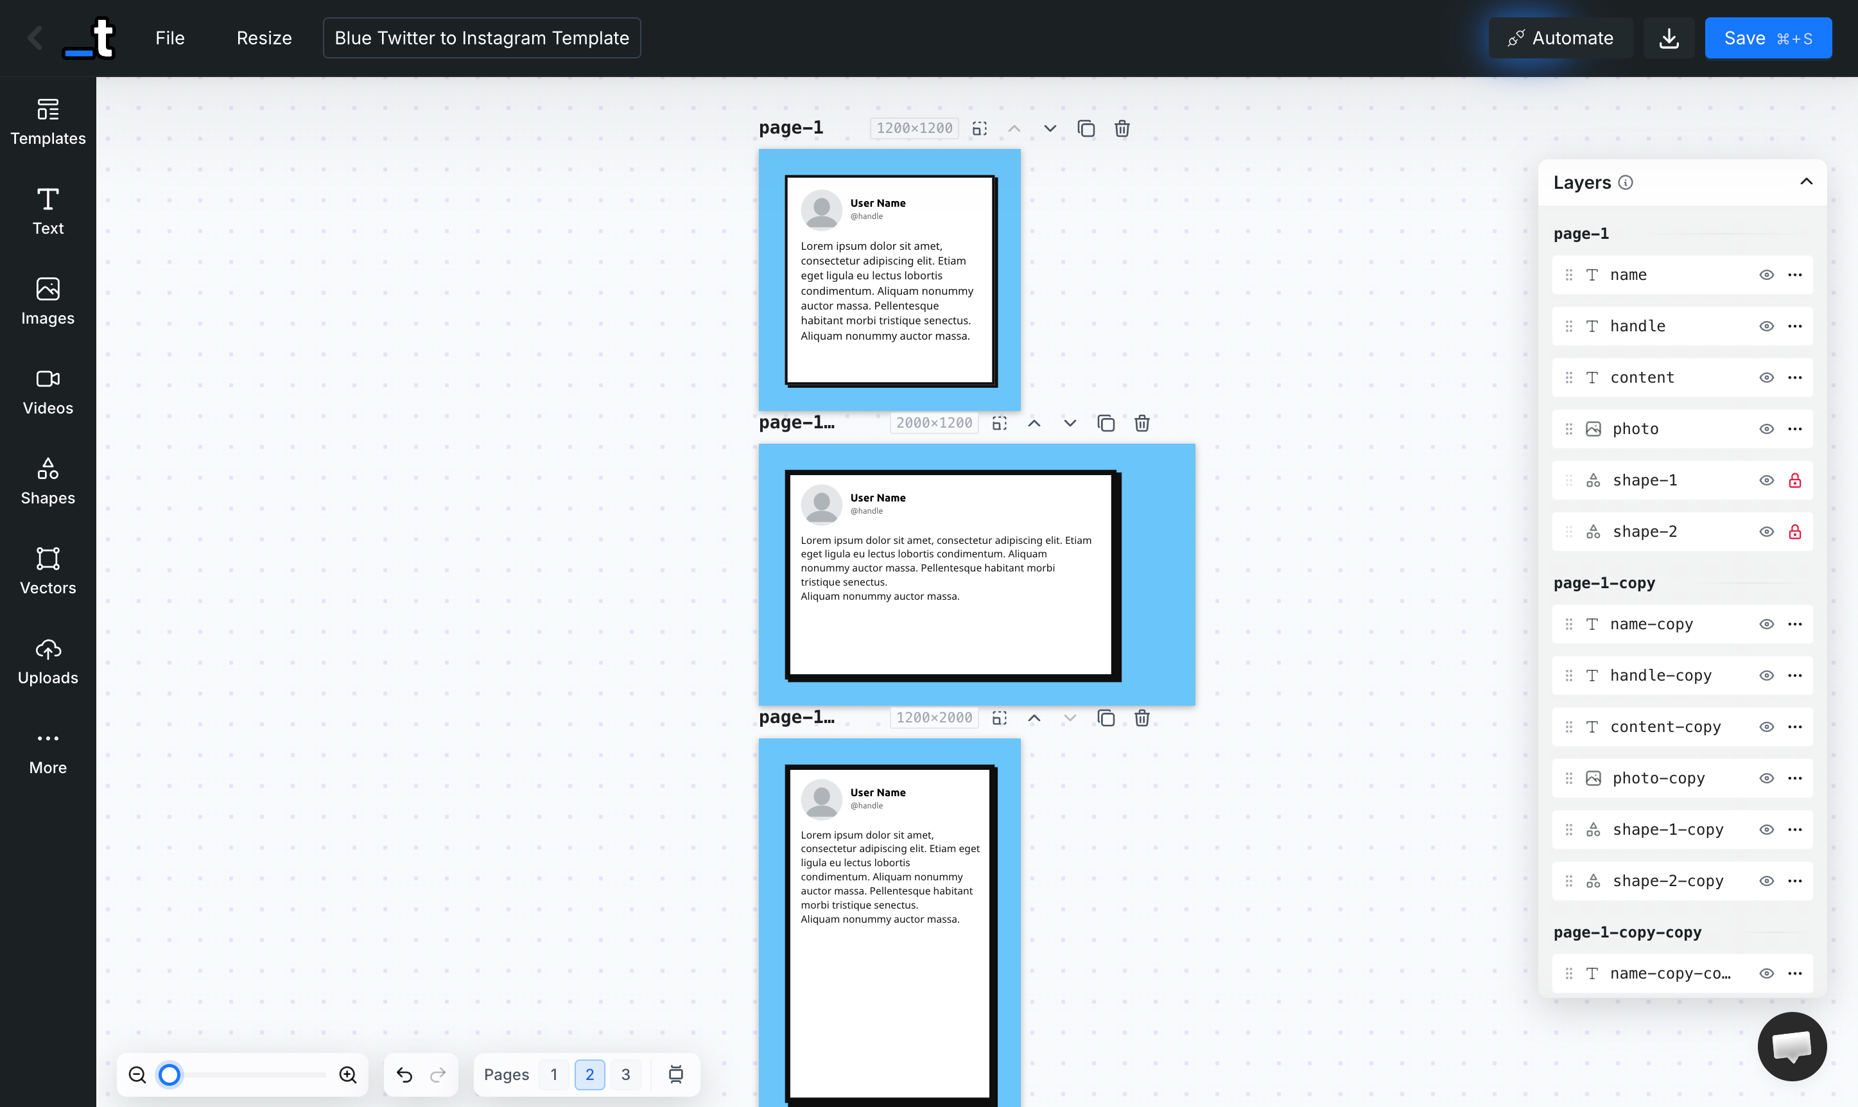Open the File menu
This screenshot has height=1107, width=1858.
pos(170,38)
